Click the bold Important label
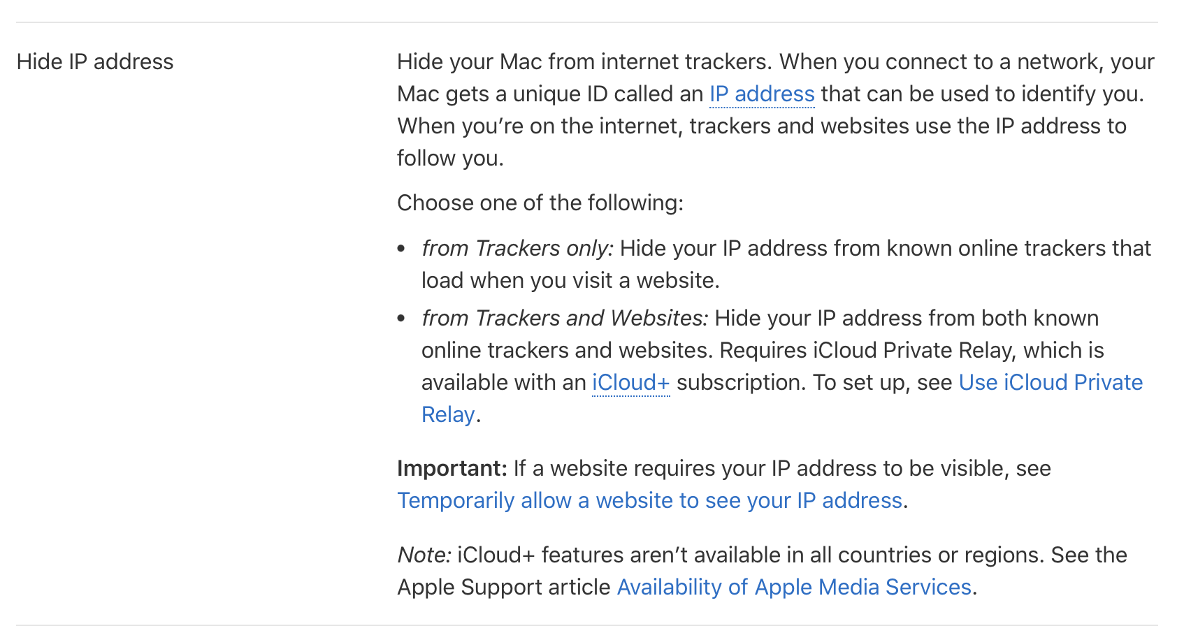The width and height of the screenshot is (1191, 633). (x=452, y=468)
